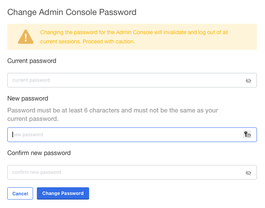Click the 'current password' placeholder text

pyautogui.click(x=31, y=80)
